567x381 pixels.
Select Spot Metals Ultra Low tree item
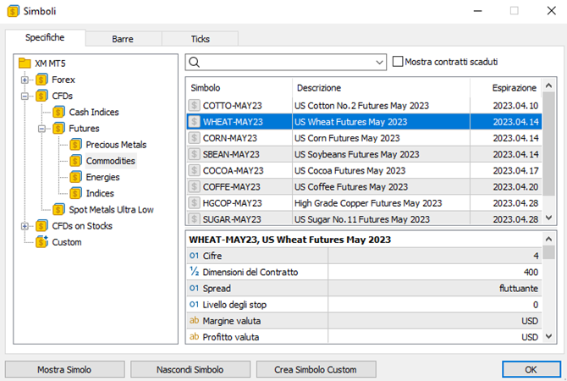[112, 209]
